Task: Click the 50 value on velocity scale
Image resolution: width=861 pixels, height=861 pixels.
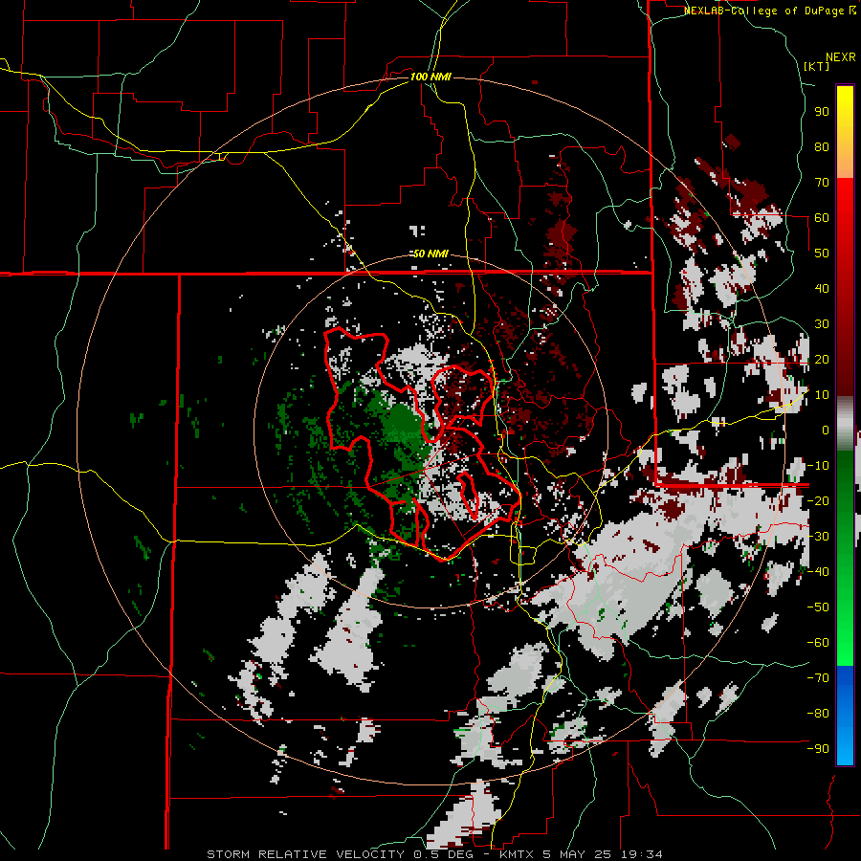Action: point(822,254)
